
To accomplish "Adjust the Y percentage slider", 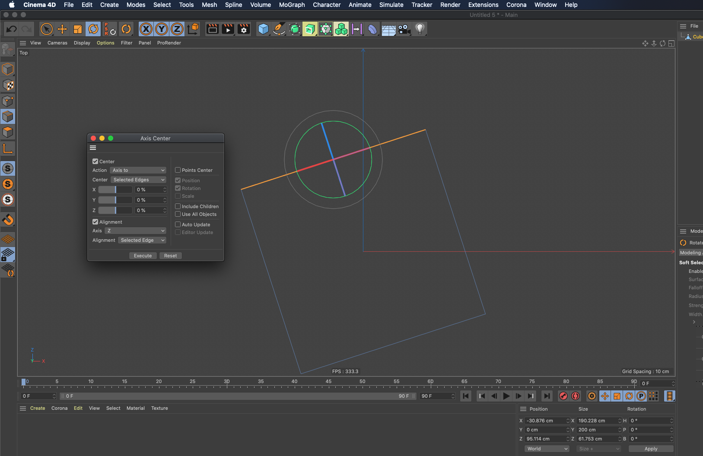I will click(x=115, y=200).
